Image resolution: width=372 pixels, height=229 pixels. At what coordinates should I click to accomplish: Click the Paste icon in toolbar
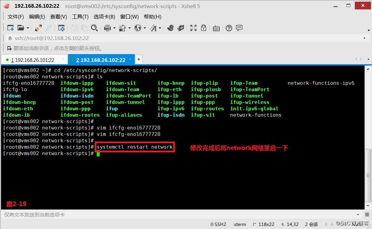coord(84,28)
